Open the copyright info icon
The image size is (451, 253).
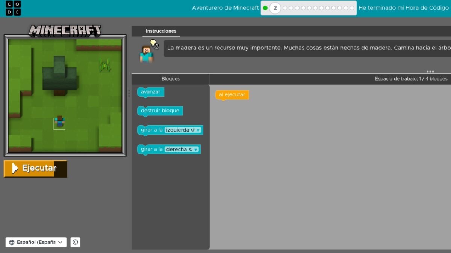click(75, 242)
